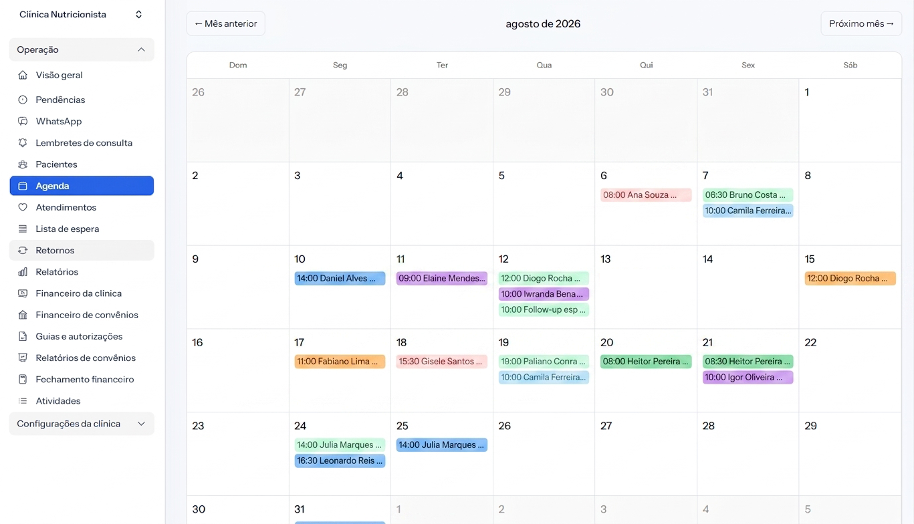
Task: Click the Visão geral home icon
Action: coord(23,75)
